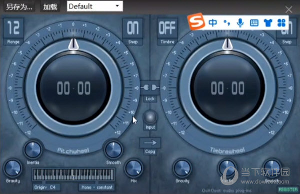Click the 0 mark atop the Pitchwheel scale

73,24
